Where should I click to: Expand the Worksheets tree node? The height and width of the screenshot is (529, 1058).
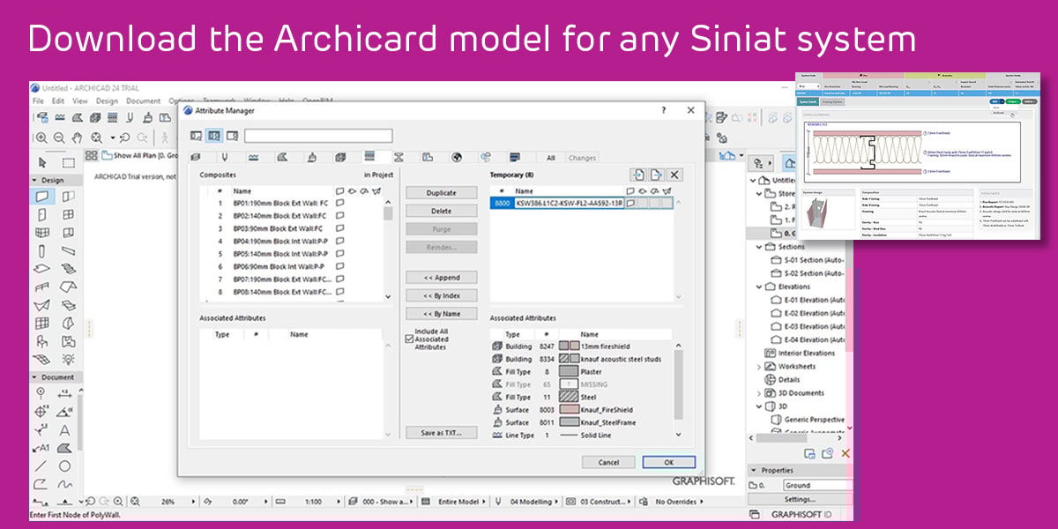click(x=759, y=366)
